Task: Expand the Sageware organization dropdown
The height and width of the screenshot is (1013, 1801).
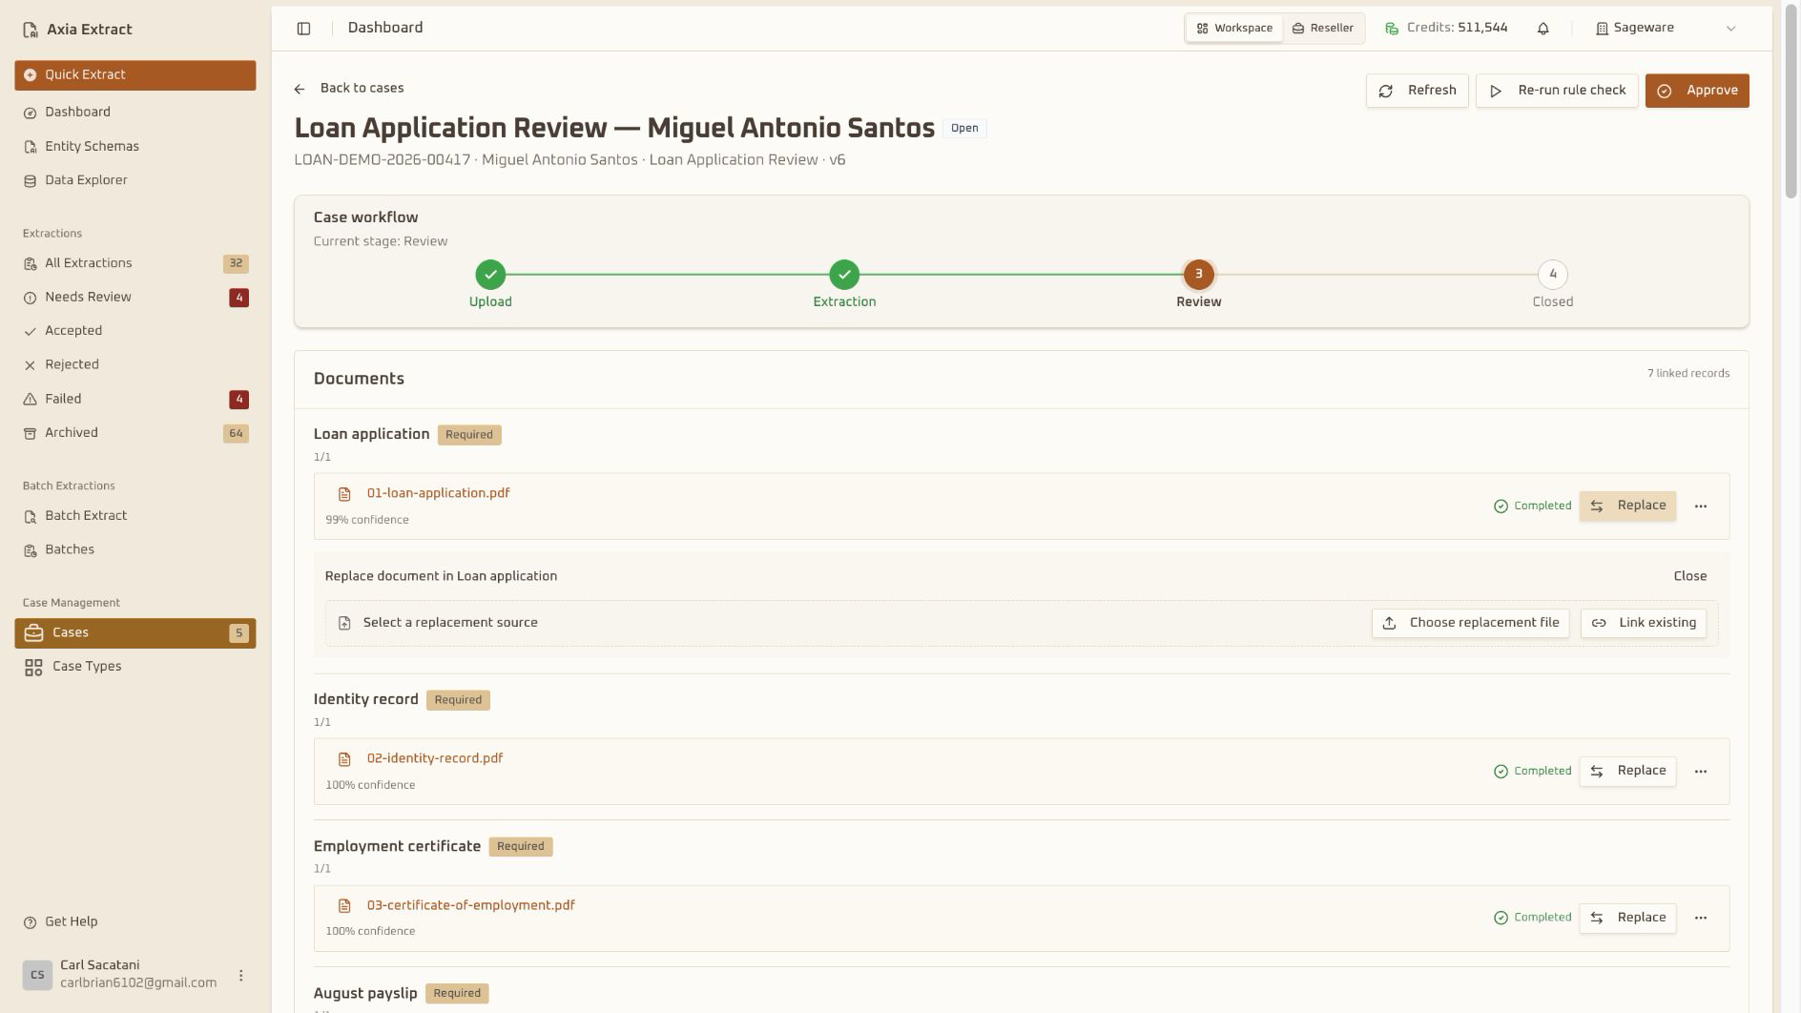Action: tap(1666, 29)
